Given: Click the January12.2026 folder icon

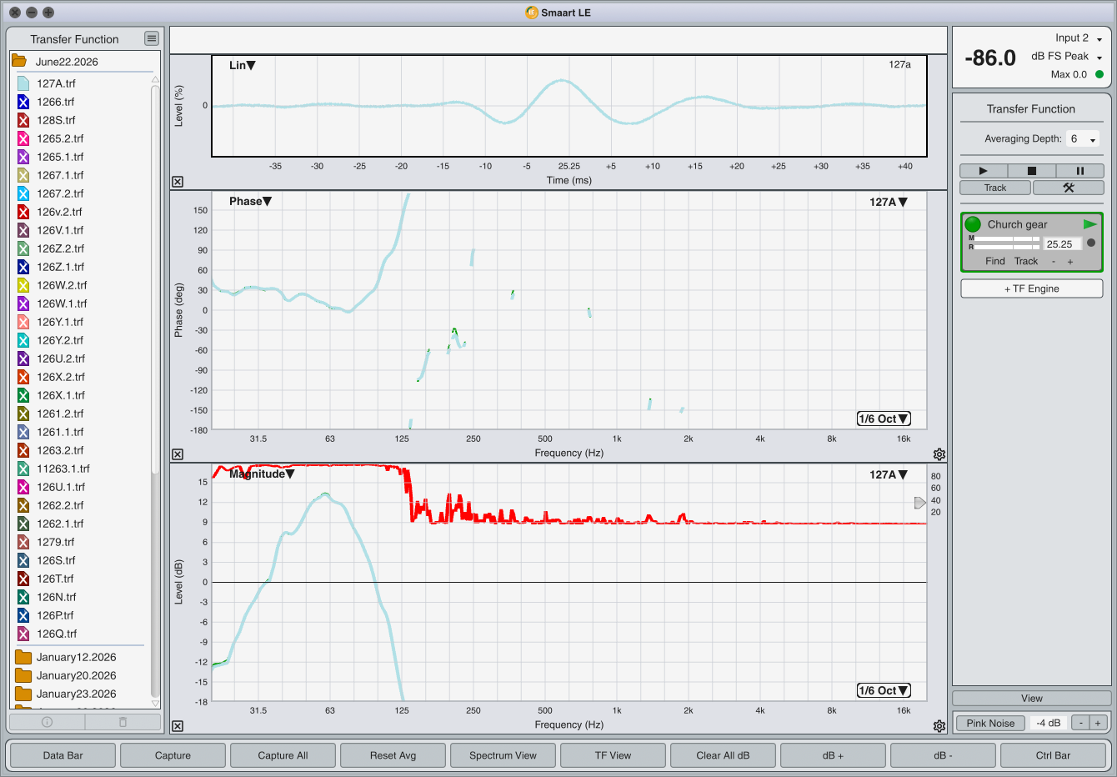Looking at the screenshot, I should click(x=23, y=657).
